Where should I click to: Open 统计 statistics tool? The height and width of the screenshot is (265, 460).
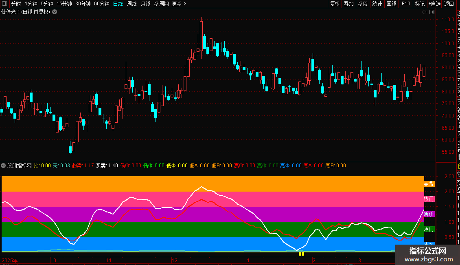point(377,4)
